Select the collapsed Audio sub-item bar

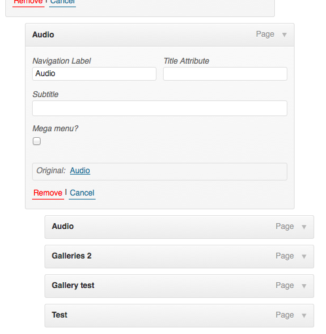coord(179,227)
